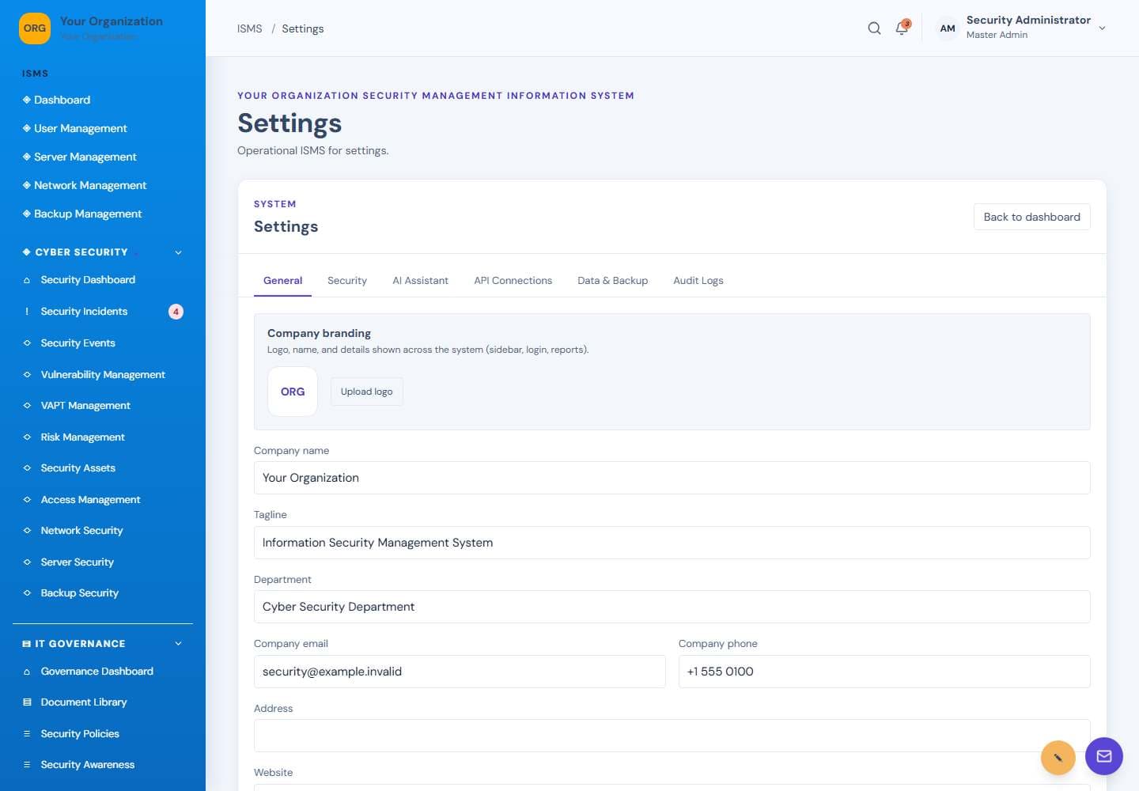Click the Back to dashboard button
The width and height of the screenshot is (1139, 791).
[x=1031, y=217]
